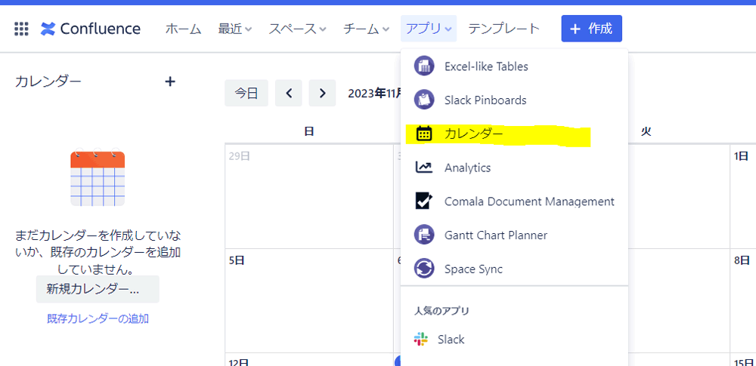Select Slack under 人気のアプリ
The width and height of the screenshot is (756, 366).
click(514, 340)
